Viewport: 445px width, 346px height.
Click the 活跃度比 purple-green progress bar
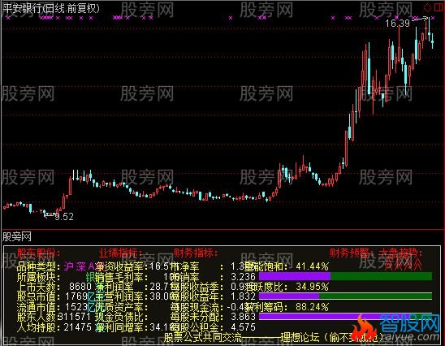click(345, 296)
